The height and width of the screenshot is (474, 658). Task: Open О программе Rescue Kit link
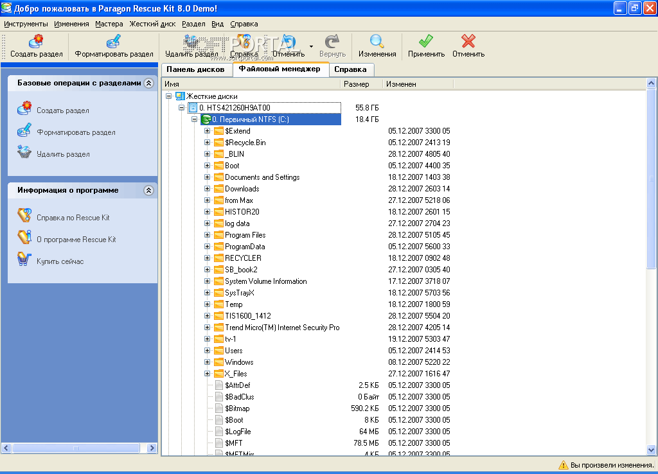76,240
